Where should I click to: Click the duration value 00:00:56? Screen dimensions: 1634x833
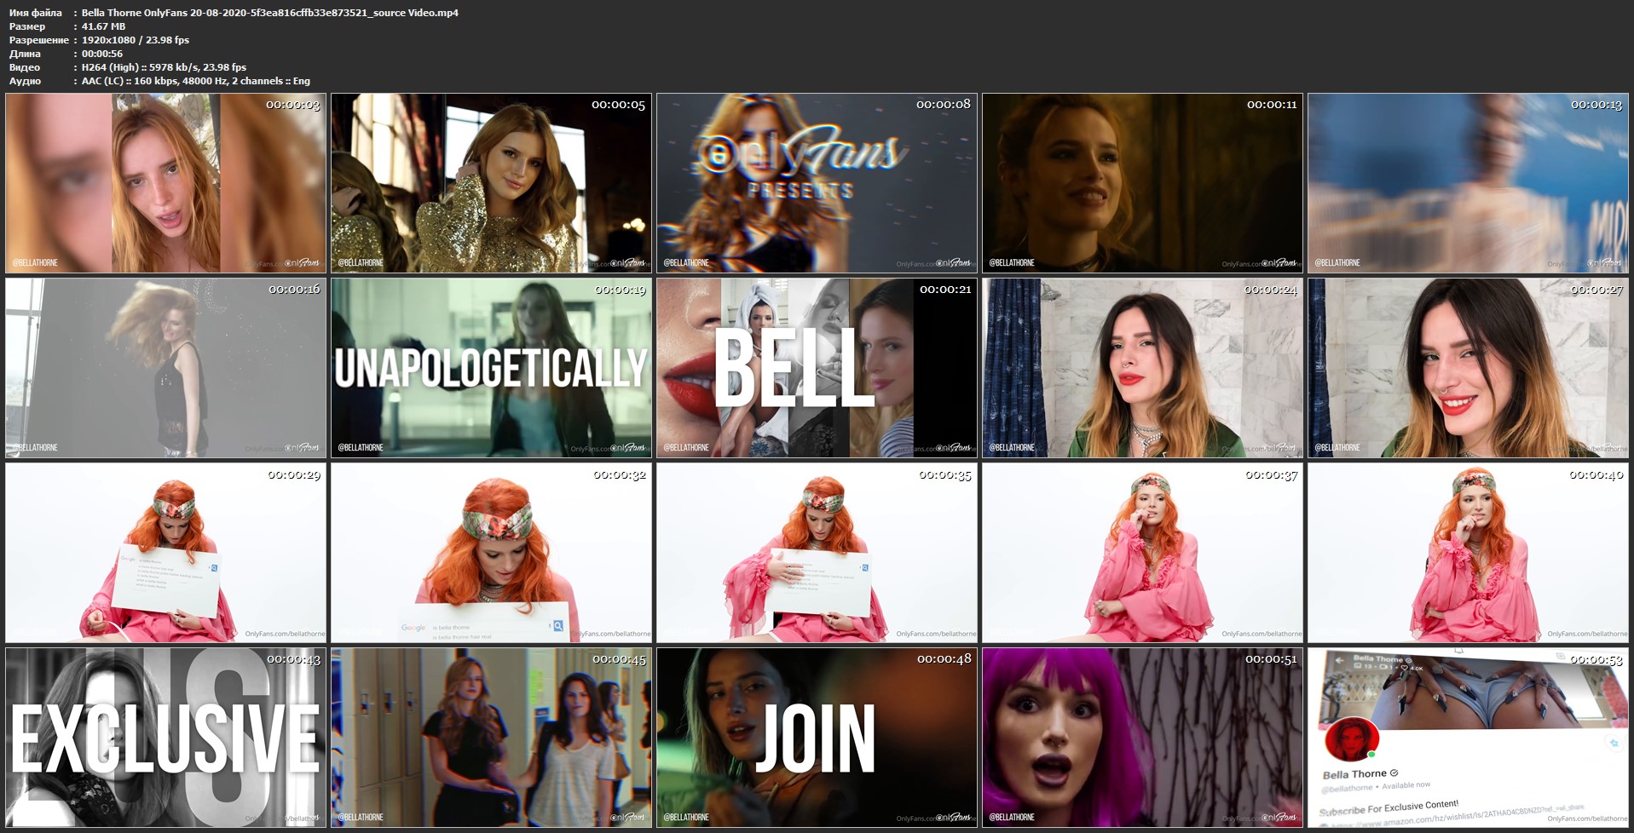pyautogui.click(x=102, y=54)
